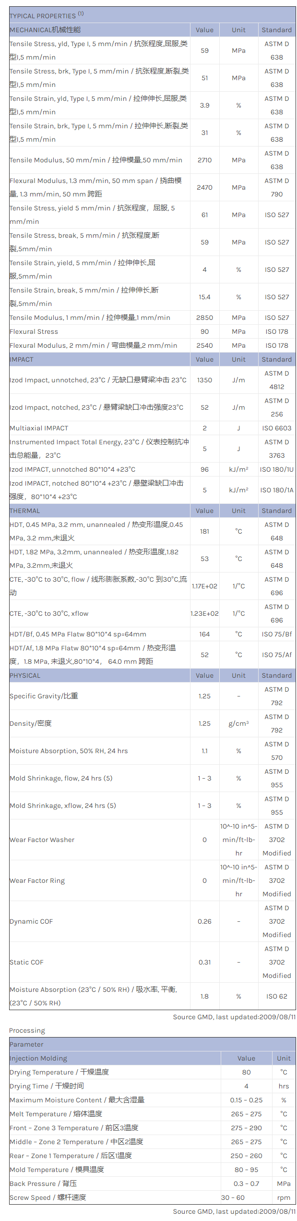Select the Wear Factor Washer label
This screenshot has height=1221, width=297.
tap(42, 840)
